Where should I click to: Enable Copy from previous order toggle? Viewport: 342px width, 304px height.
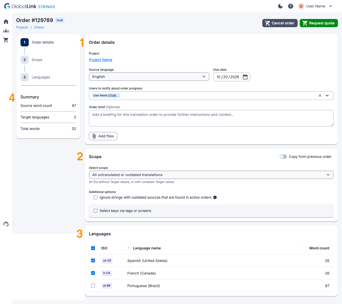[x=283, y=157]
